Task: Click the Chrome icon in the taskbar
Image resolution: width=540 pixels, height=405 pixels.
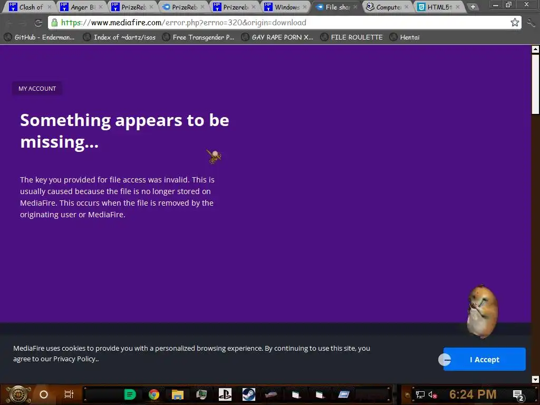Action: (154, 394)
